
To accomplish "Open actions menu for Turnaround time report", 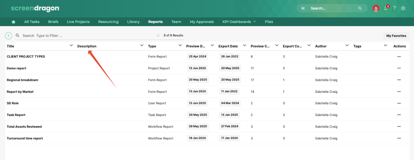I will (399, 138).
